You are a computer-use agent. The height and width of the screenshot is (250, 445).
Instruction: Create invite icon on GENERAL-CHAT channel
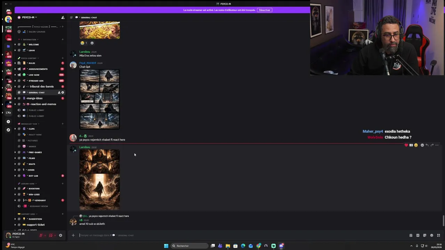coord(59,92)
